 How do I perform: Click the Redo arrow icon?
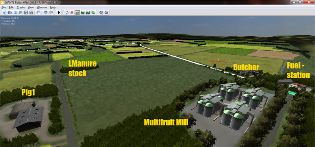pyautogui.click(x=51, y=13)
